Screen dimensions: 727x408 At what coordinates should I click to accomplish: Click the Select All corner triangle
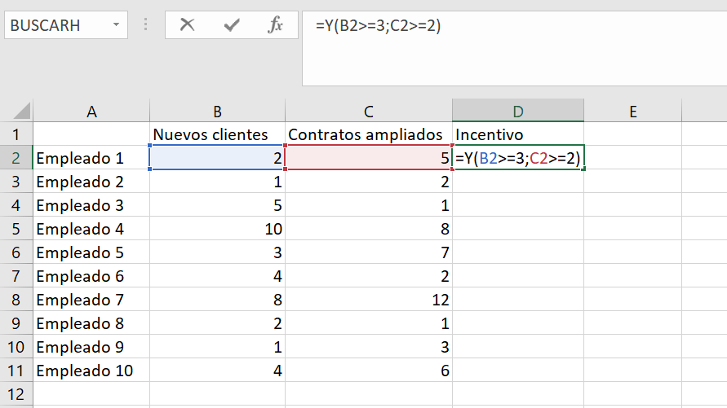click(21, 111)
